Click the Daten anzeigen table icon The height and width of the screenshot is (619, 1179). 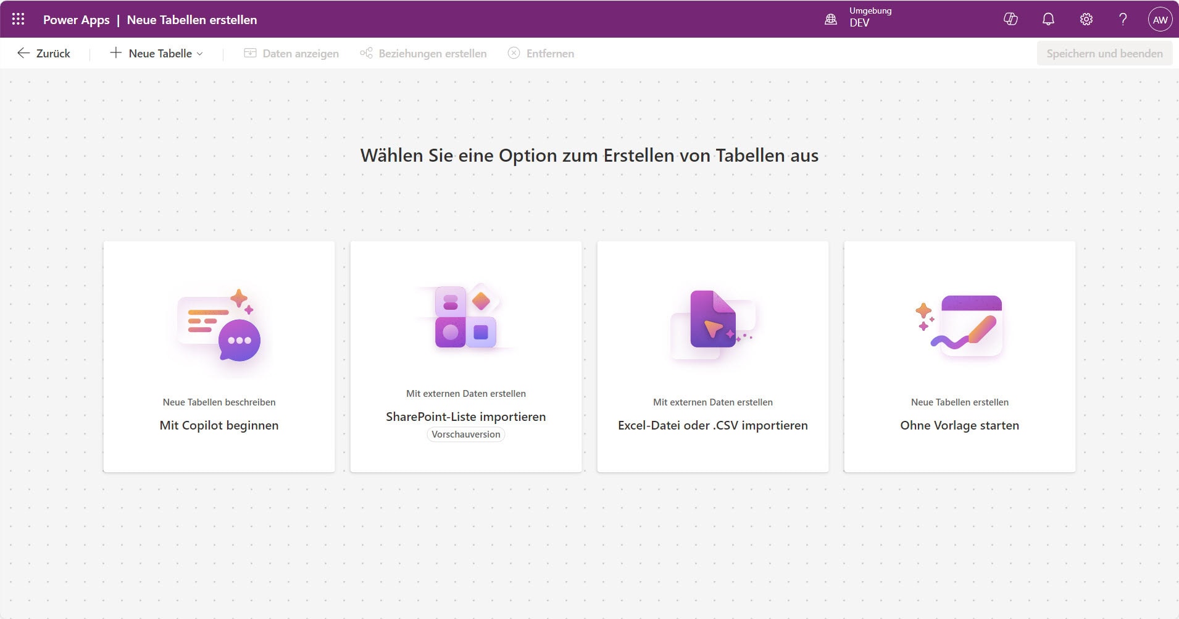(250, 53)
